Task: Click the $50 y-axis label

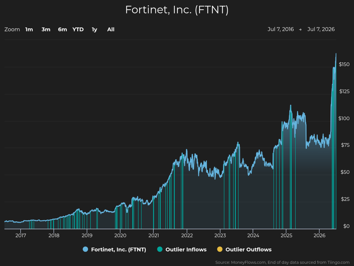Action: 345,172
